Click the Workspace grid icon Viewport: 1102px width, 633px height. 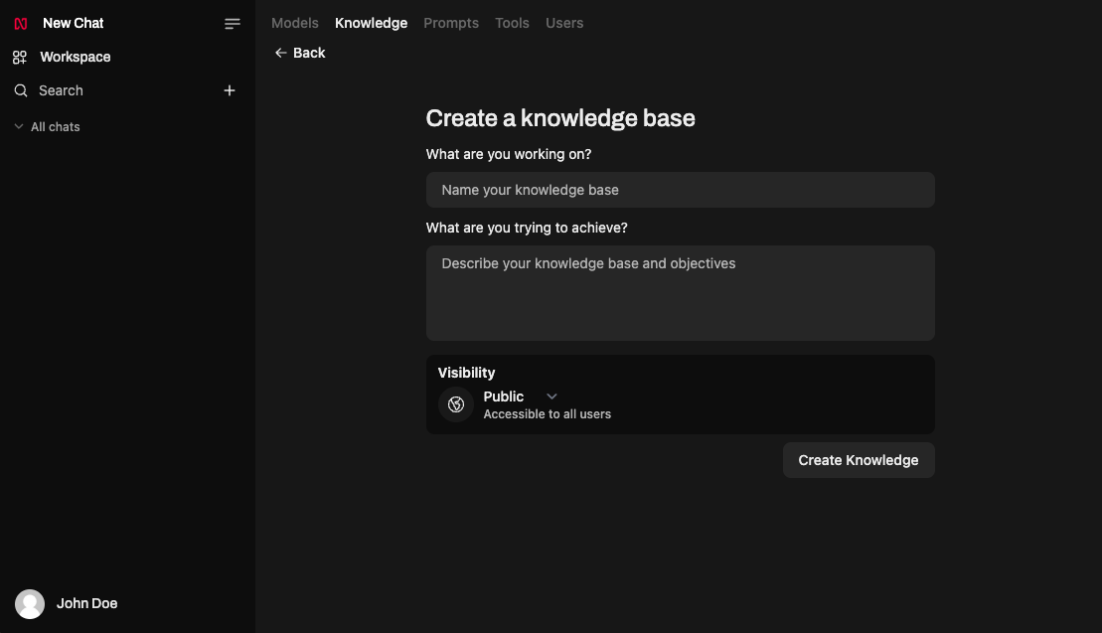20,57
